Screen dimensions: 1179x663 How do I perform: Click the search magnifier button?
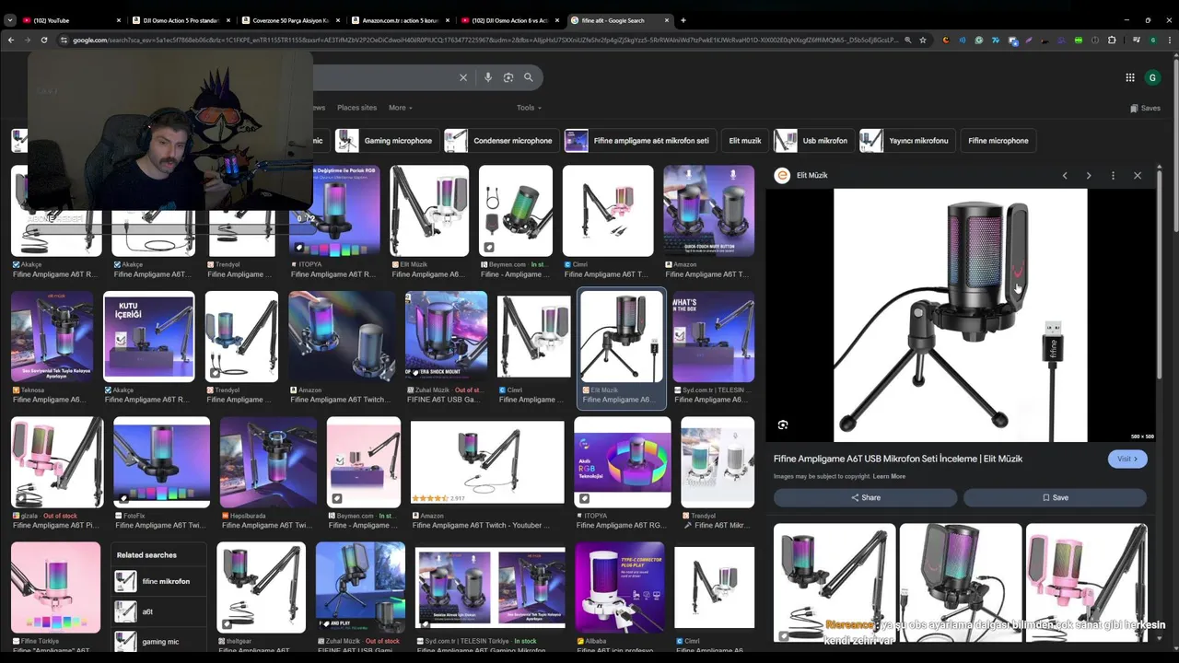[x=529, y=77]
